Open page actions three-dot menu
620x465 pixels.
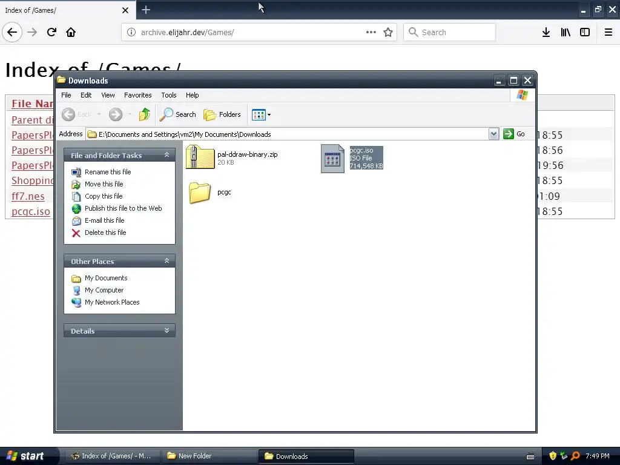coord(371,32)
